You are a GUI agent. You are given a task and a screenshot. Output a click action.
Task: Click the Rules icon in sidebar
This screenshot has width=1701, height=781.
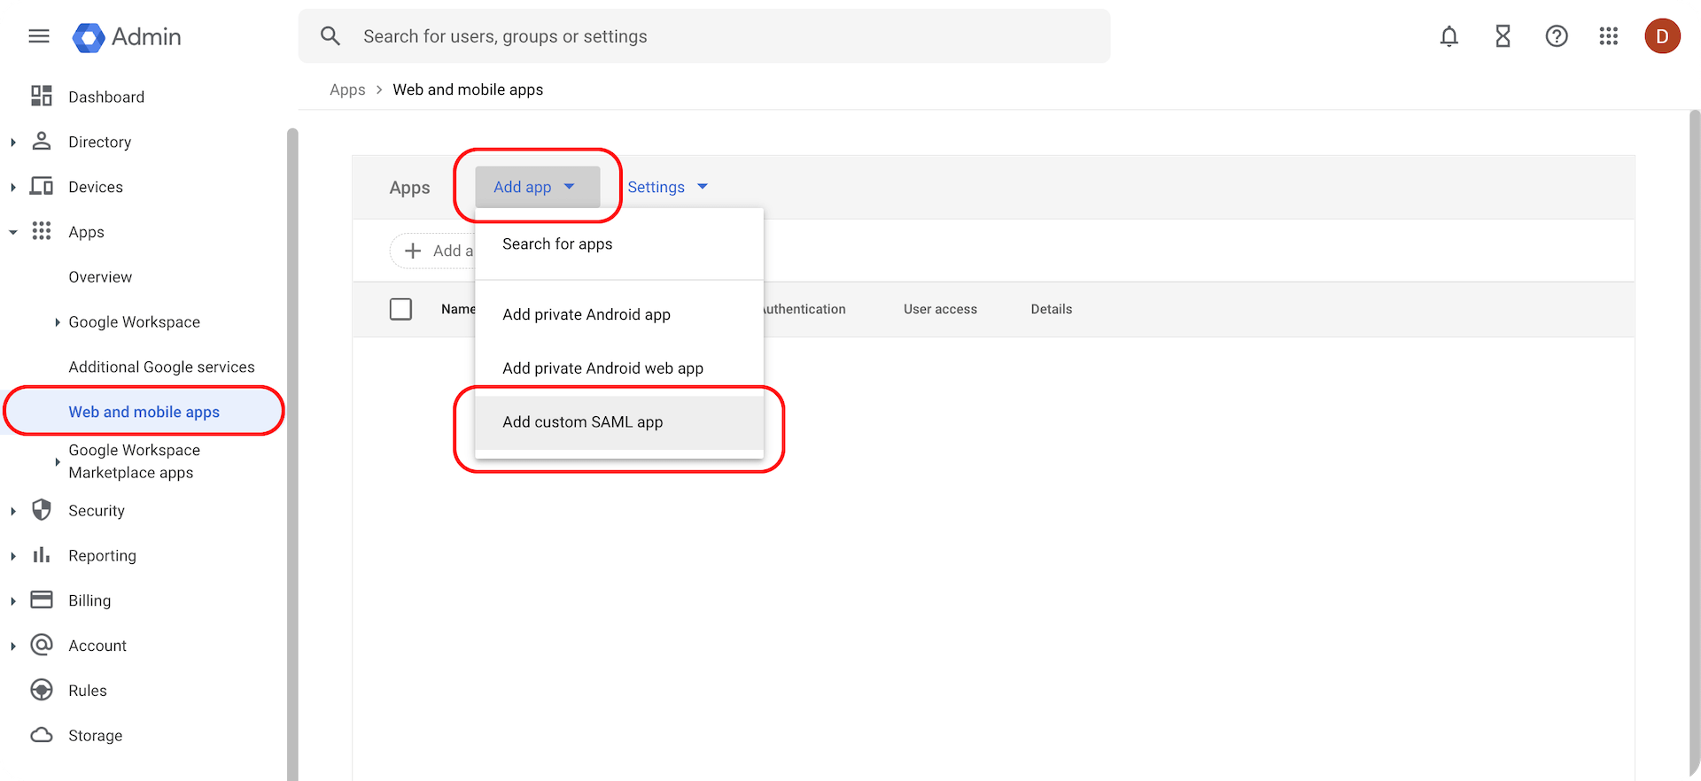coord(42,690)
